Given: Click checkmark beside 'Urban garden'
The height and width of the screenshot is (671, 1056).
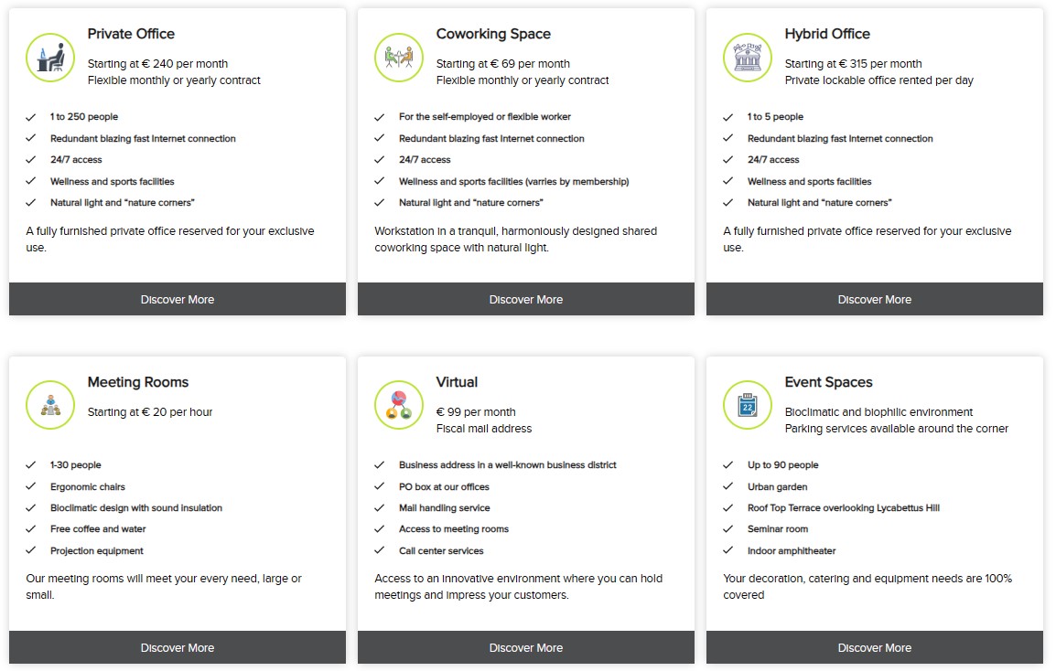Looking at the screenshot, I should click(x=728, y=486).
